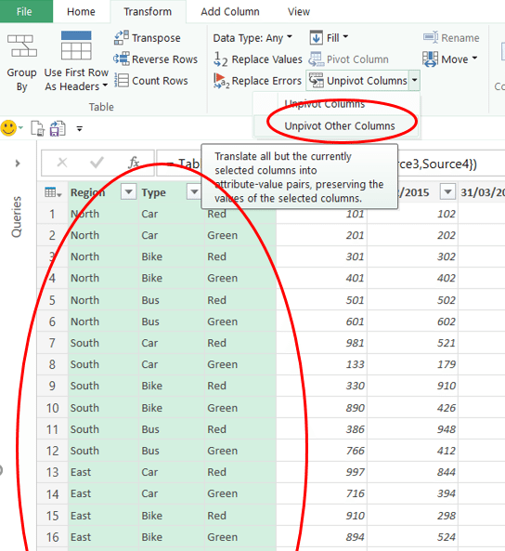The width and height of the screenshot is (505, 551).
Task: Click the Replace Errors command
Action: pyautogui.click(x=257, y=81)
